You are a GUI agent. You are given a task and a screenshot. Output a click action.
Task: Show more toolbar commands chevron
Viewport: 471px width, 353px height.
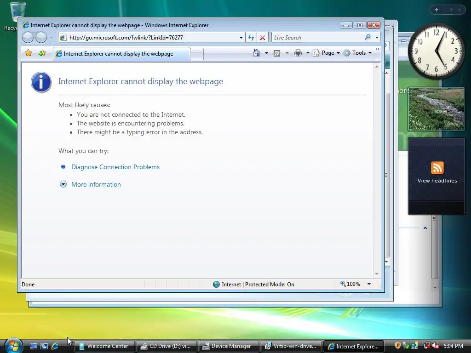pyautogui.click(x=378, y=49)
